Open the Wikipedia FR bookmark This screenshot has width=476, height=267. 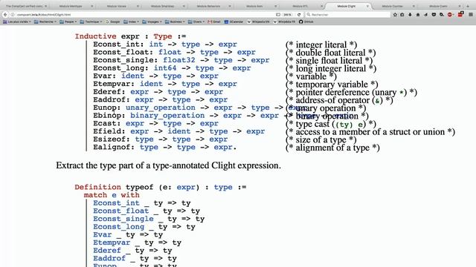pos(284,22)
